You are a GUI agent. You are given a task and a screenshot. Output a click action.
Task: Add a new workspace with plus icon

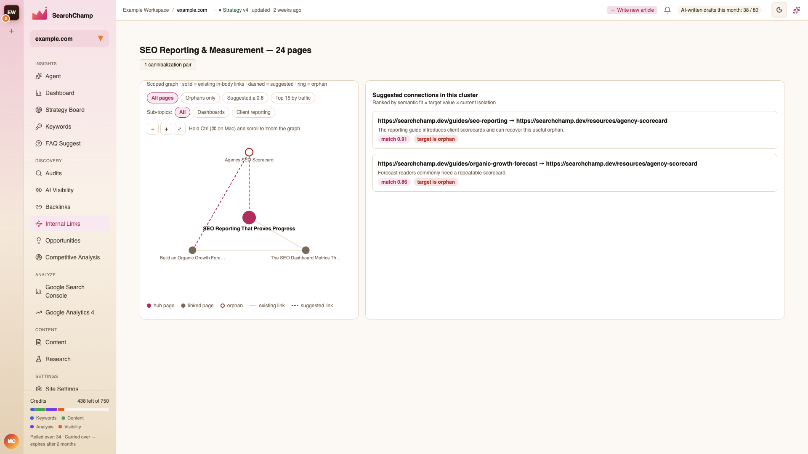pos(12,31)
